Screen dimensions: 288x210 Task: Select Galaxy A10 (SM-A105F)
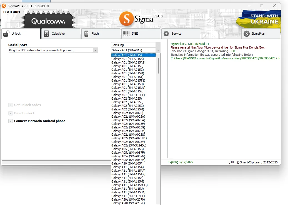[134, 163]
